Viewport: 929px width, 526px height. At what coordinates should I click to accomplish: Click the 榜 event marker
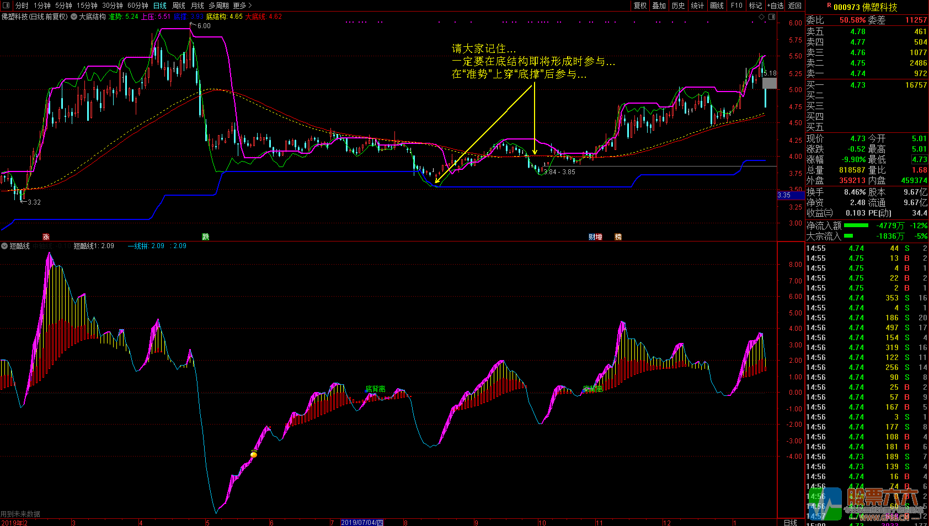click(618, 237)
